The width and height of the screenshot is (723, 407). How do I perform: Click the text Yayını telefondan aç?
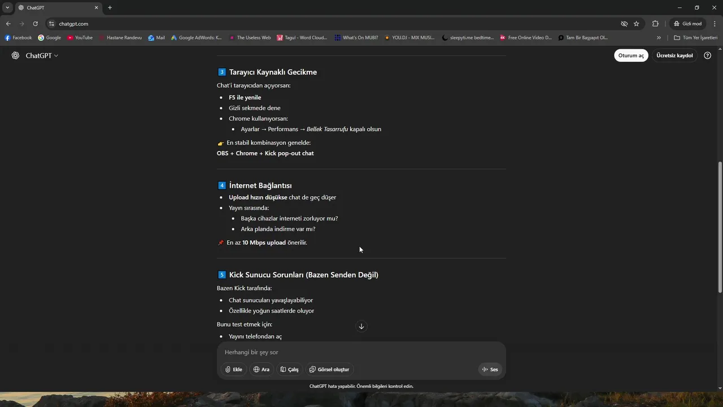click(x=255, y=336)
